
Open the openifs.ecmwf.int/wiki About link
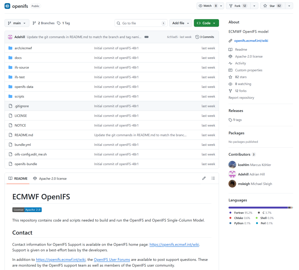pyautogui.click(x=251, y=41)
